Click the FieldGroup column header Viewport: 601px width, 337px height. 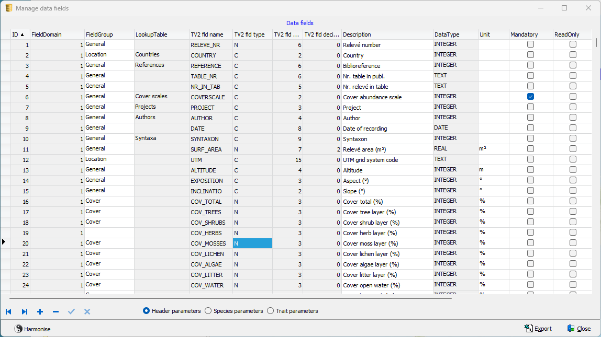(x=99, y=34)
